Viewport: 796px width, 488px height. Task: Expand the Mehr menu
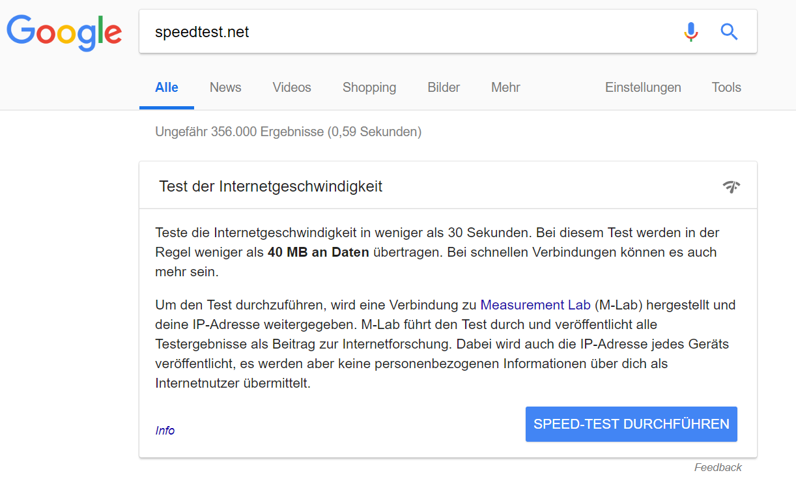point(505,87)
